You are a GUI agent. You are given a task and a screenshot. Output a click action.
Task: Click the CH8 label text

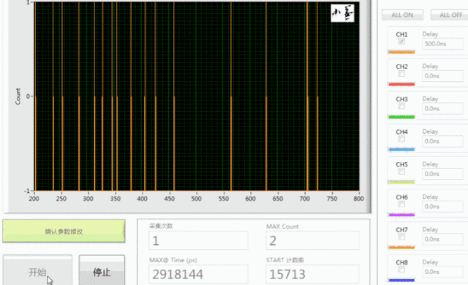(x=401, y=262)
